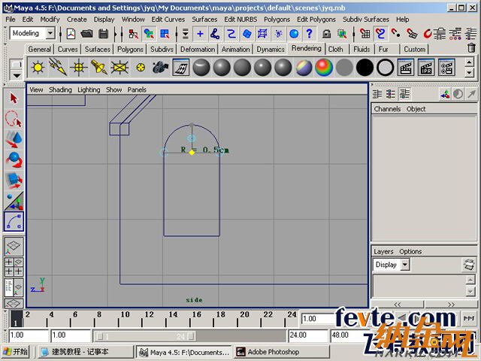Select the Scale tool
Image resolution: width=481 pixels, height=361 pixels.
click(14, 180)
